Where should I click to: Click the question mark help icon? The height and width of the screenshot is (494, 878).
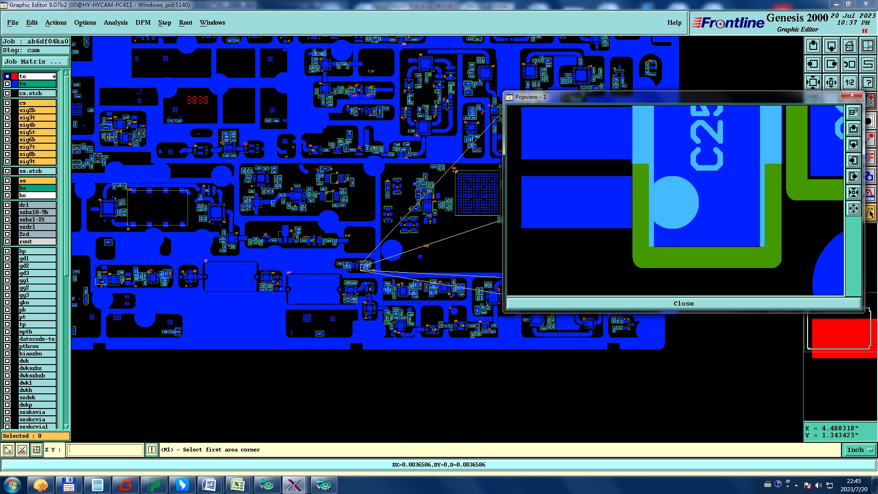click(867, 82)
